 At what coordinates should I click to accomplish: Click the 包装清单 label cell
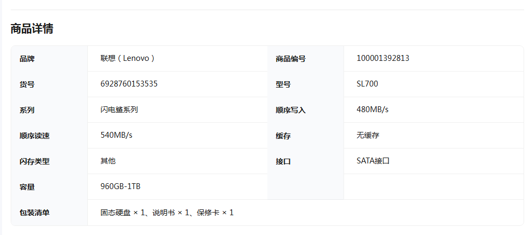tap(34, 213)
